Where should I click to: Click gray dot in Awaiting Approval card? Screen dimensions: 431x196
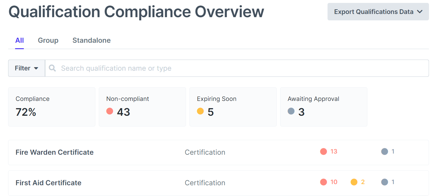click(291, 111)
